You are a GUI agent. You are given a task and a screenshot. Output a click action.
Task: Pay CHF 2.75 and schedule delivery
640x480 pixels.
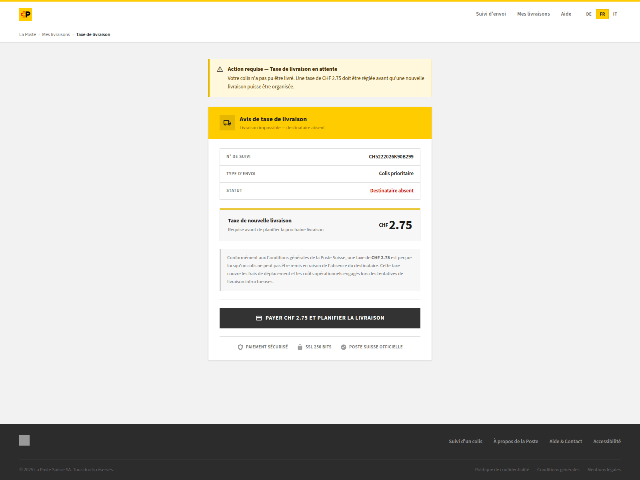320,318
